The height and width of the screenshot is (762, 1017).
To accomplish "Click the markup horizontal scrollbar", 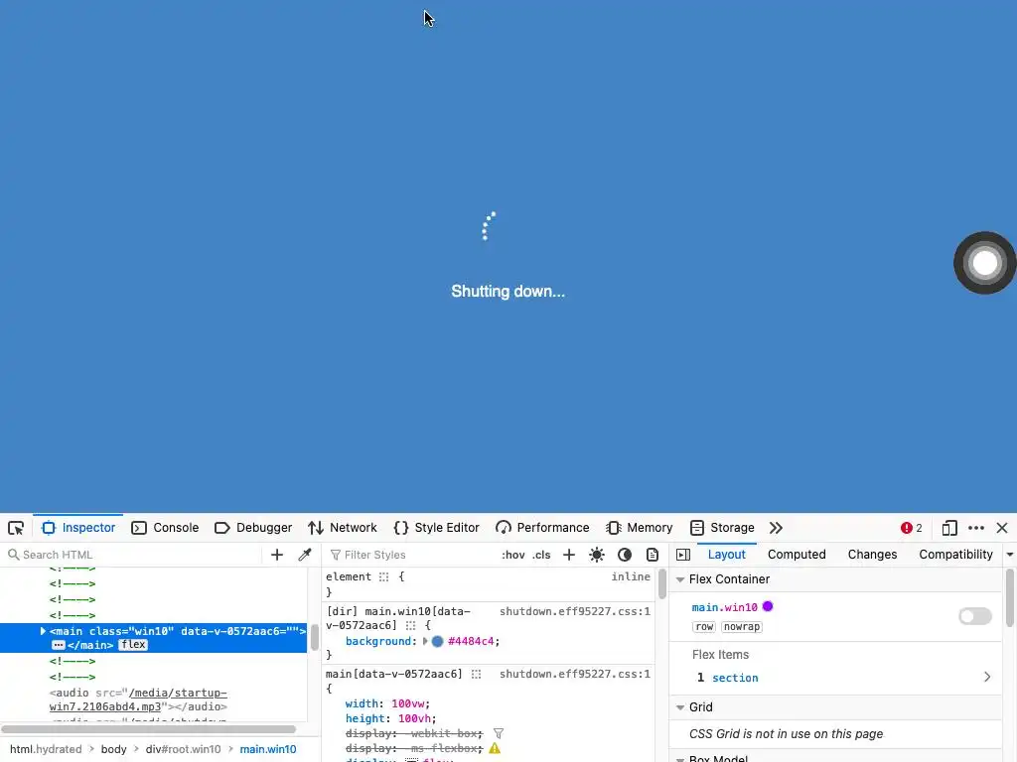I will (x=148, y=729).
